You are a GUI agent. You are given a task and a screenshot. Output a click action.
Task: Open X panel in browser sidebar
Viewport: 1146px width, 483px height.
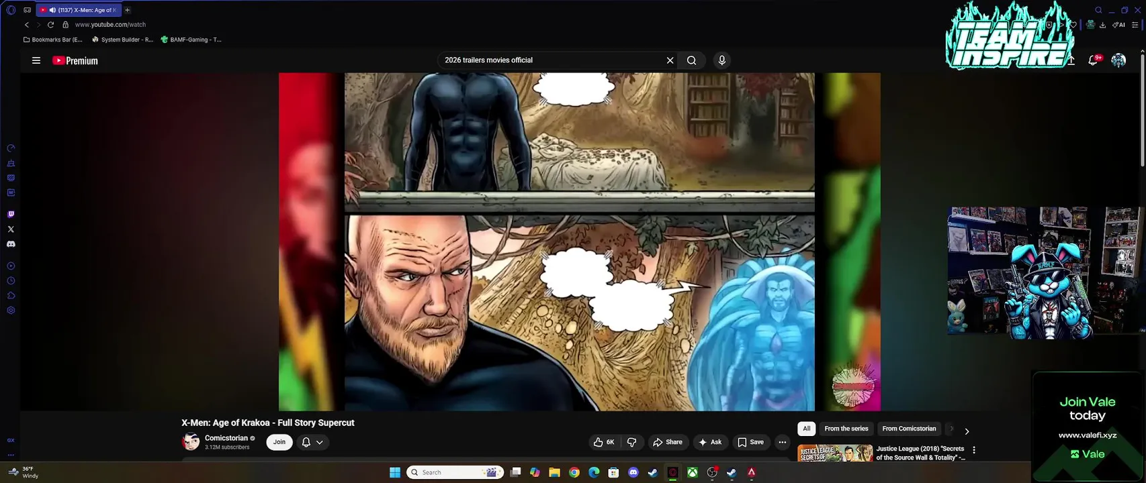tap(11, 229)
